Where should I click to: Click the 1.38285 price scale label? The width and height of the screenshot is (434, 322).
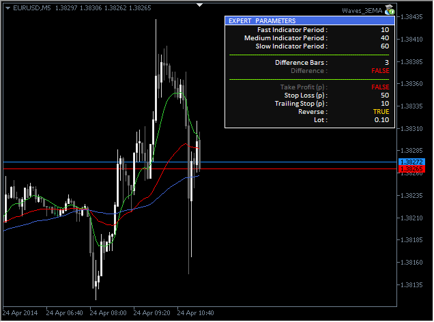pos(411,151)
